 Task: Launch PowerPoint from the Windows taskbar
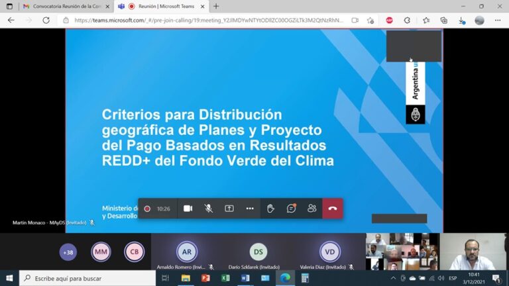[205, 278]
